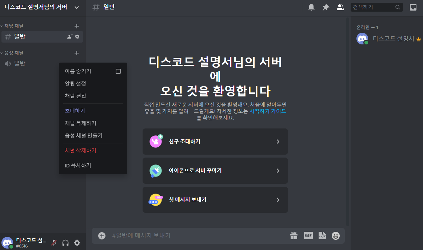Open inbox icon in header

[x=413, y=7]
